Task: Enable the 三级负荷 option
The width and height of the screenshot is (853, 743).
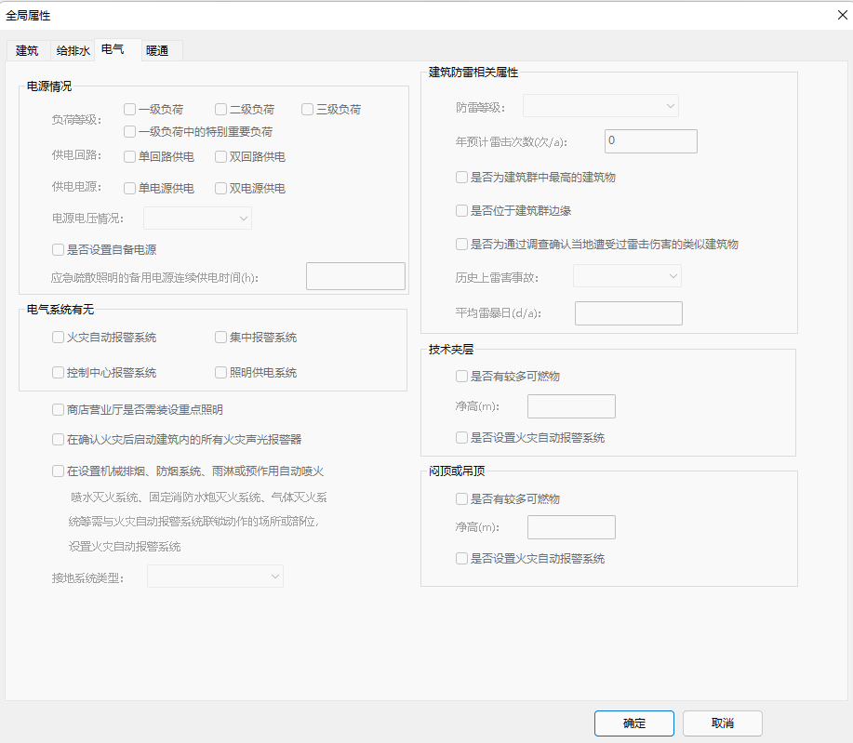Action: click(308, 110)
